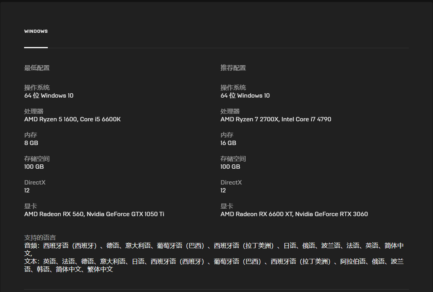Screen dimensions: 433x292
Task: Click minimum 100 GB storage value
Action: (34, 167)
